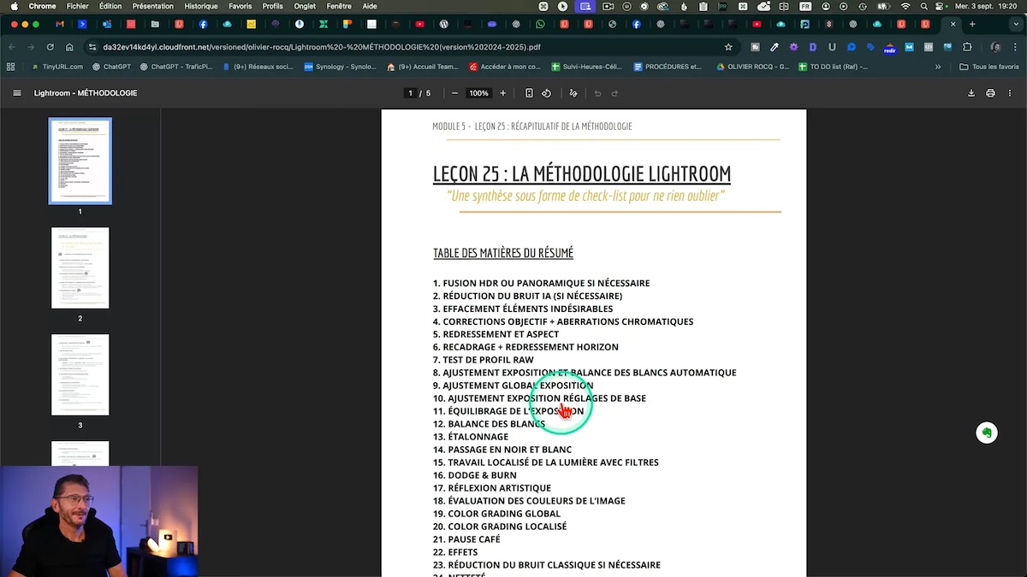The image size is (1027, 577).
Task: Open Accéder à mon co... bookmark
Action: click(505, 67)
